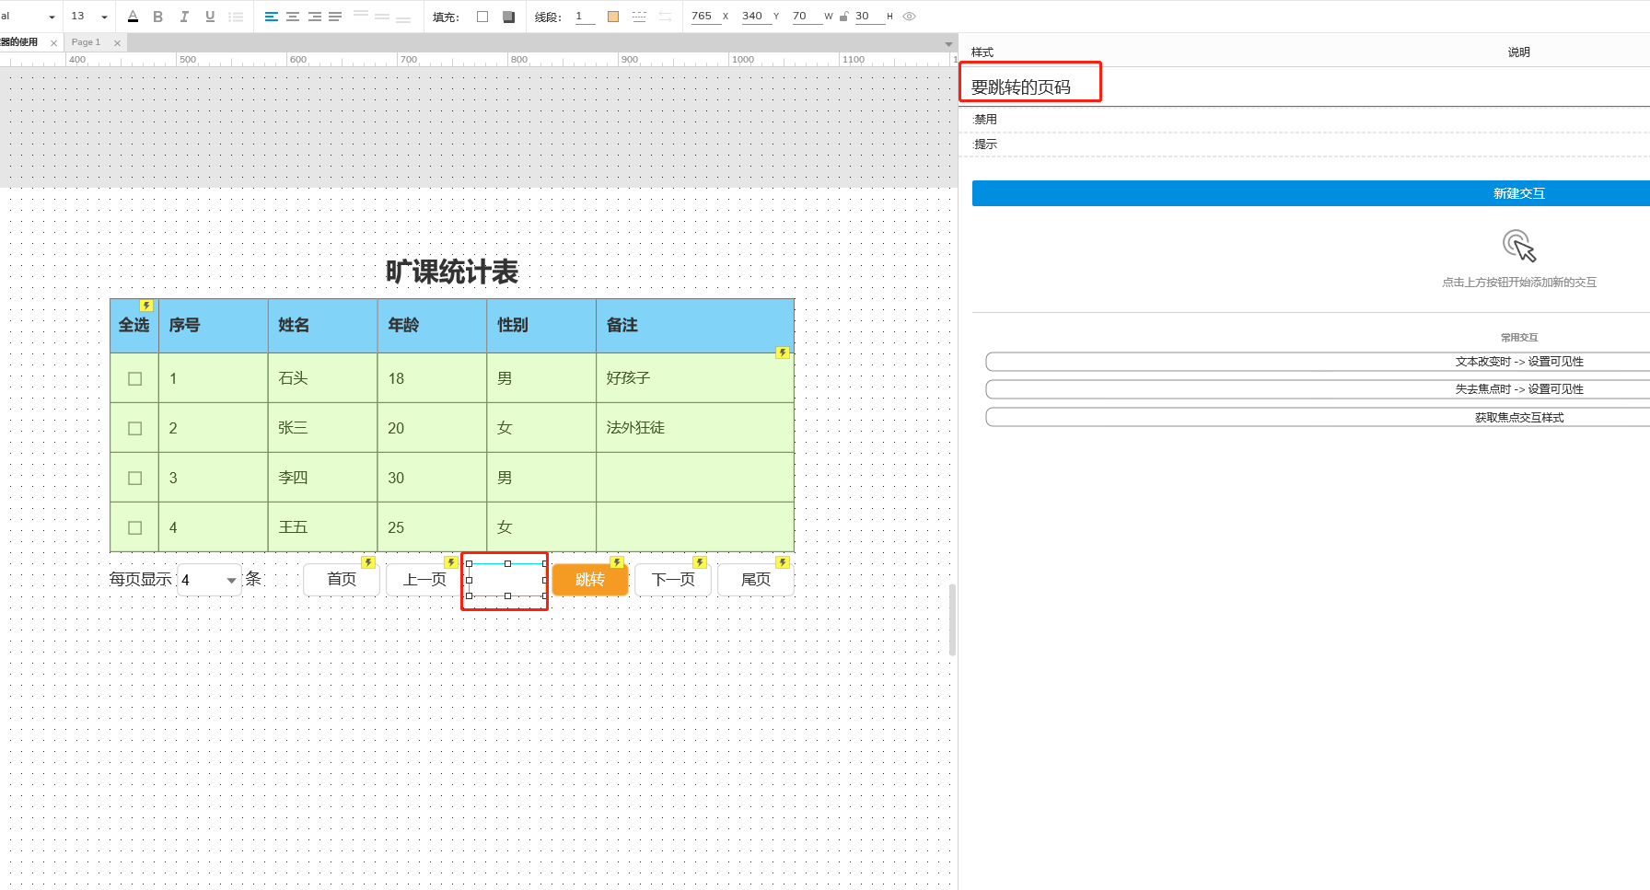Viewport: 1650px width, 890px height.
Task: Switch to the 说明 panel tab
Action: 1518,52
